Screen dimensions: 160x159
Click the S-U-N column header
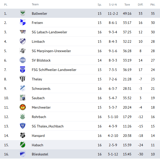pyautogui.click(x=113, y=5)
